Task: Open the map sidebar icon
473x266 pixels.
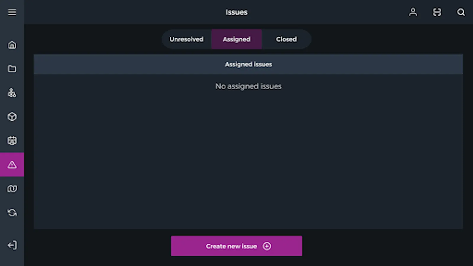Action: click(x=12, y=189)
